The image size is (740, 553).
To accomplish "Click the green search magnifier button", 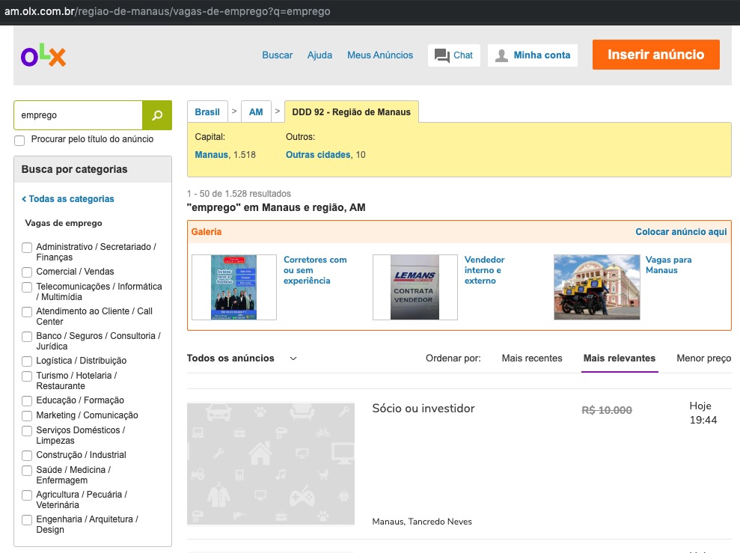I will [157, 115].
